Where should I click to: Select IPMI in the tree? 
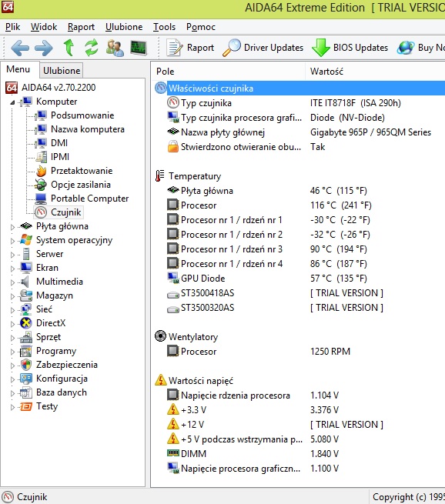point(60,157)
